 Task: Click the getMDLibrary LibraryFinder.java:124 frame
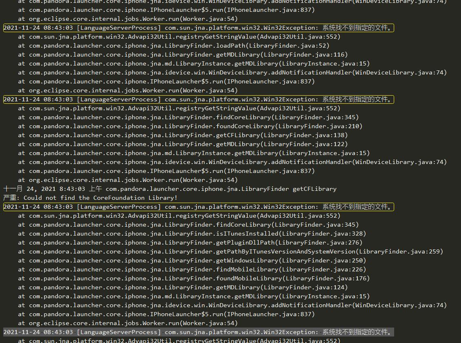(183, 287)
